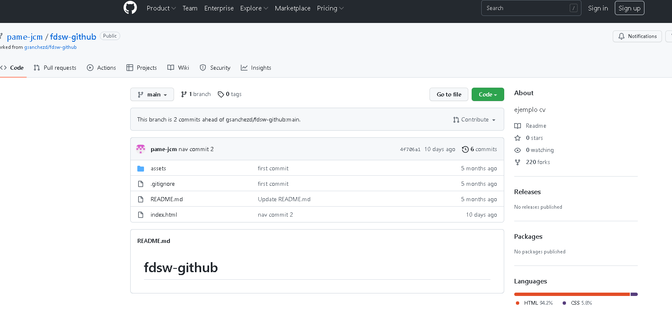Click the commit history clock icon
Screen dimensions: 672x321
point(465,149)
